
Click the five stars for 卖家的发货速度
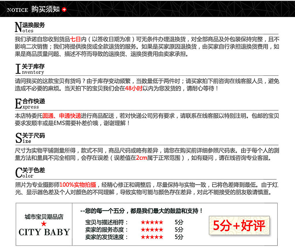point(152,237)
